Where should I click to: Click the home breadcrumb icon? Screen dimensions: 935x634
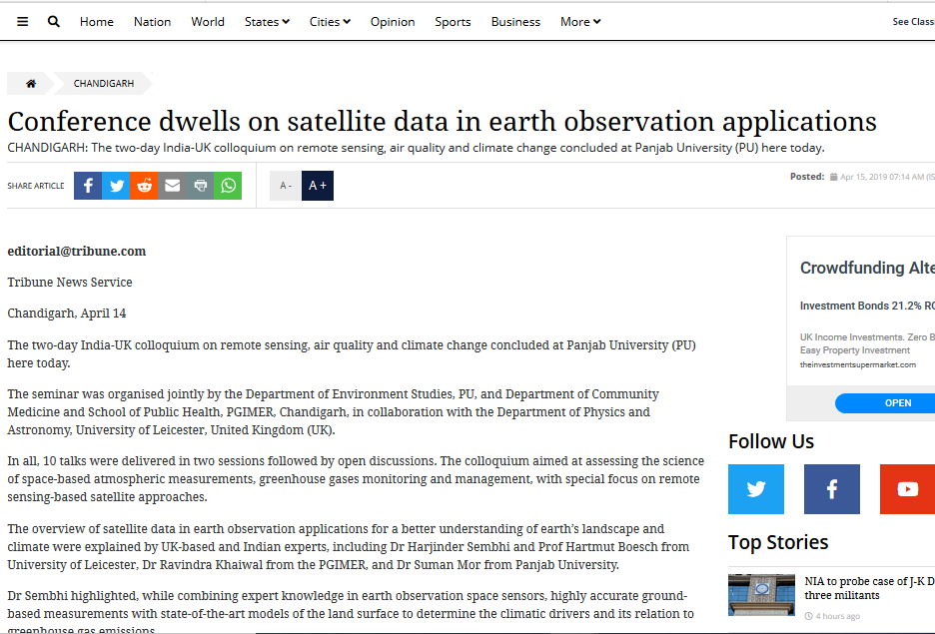pos(31,84)
